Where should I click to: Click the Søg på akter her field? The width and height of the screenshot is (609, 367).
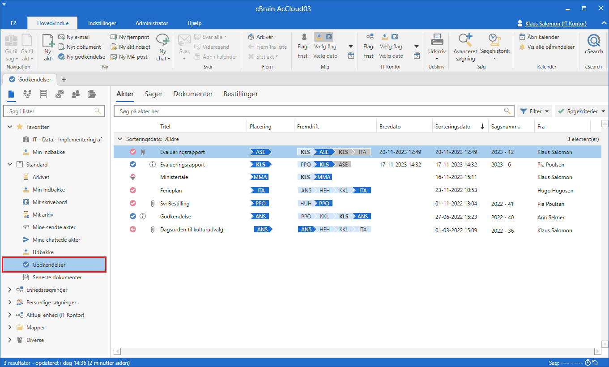click(x=309, y=111)
